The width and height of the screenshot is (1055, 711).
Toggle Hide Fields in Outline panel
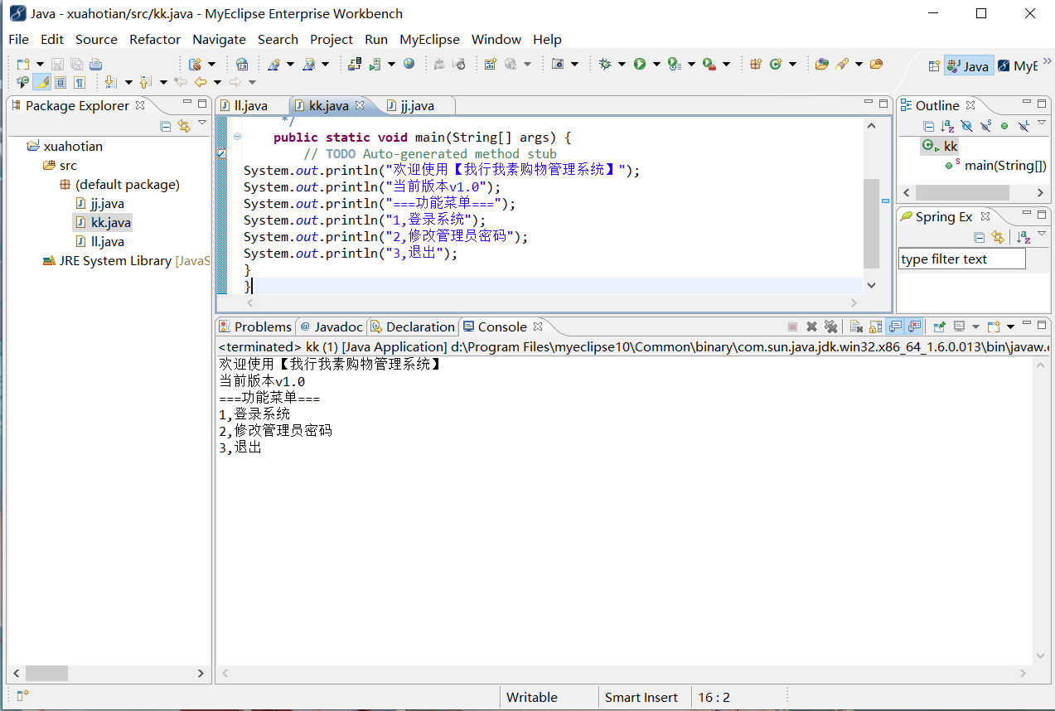click(966, 126)
